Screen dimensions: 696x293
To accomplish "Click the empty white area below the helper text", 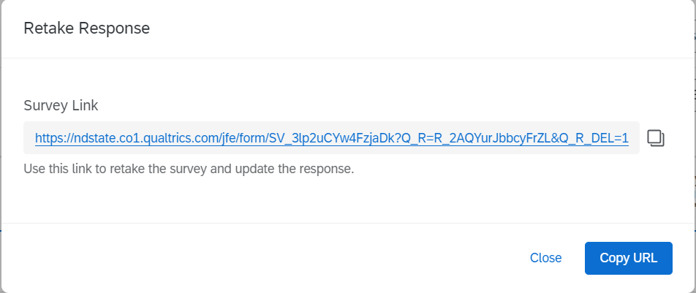I will 347,199.
